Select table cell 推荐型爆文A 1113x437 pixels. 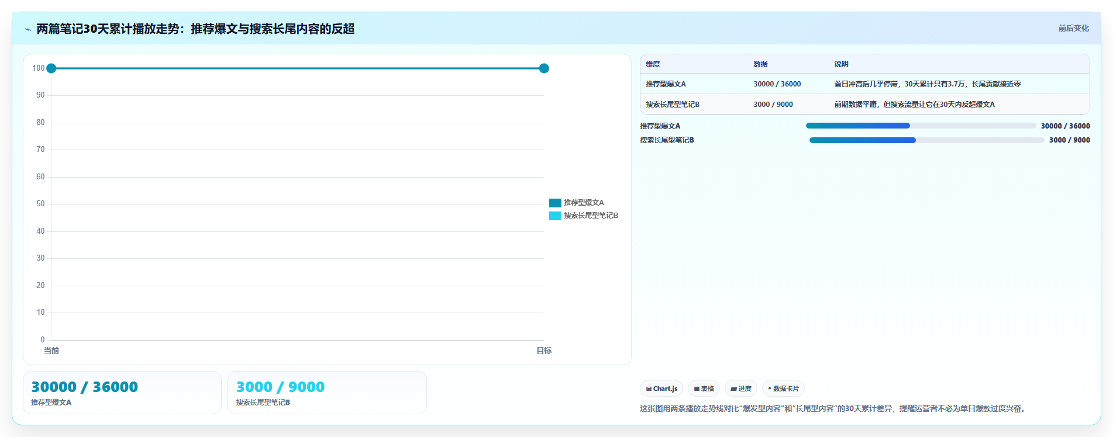[666, 84]
